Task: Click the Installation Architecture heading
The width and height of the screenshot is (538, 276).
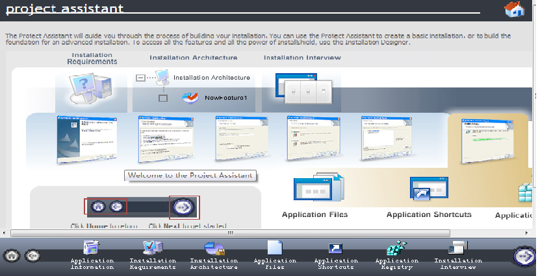Action: (x=194, y=58)
